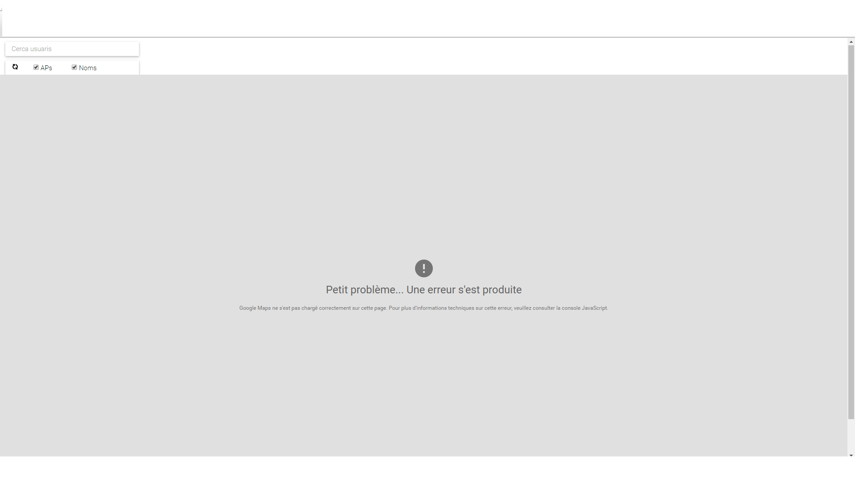Click the white strip below the map
This screenshot has width=855, height=480.
427,468
